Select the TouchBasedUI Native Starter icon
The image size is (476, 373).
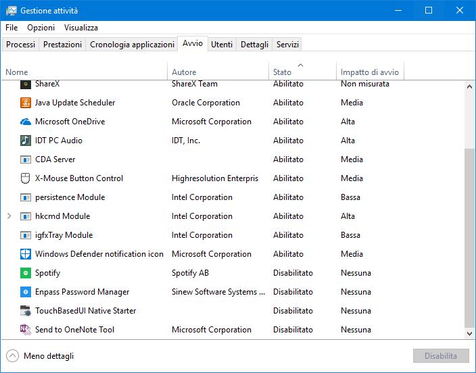pos(26,311)
